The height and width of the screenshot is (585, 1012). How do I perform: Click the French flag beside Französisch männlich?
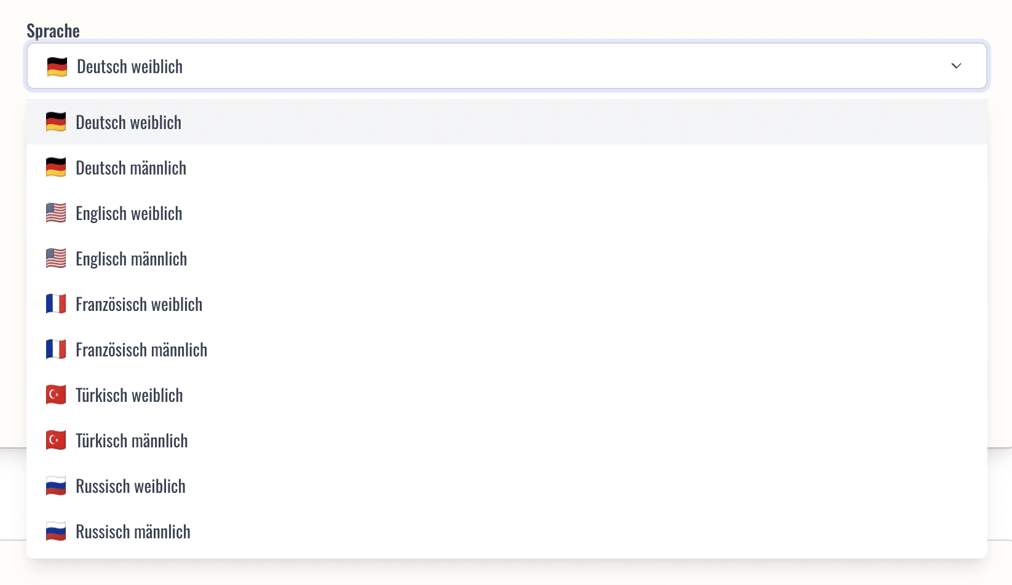coord(56,350)
